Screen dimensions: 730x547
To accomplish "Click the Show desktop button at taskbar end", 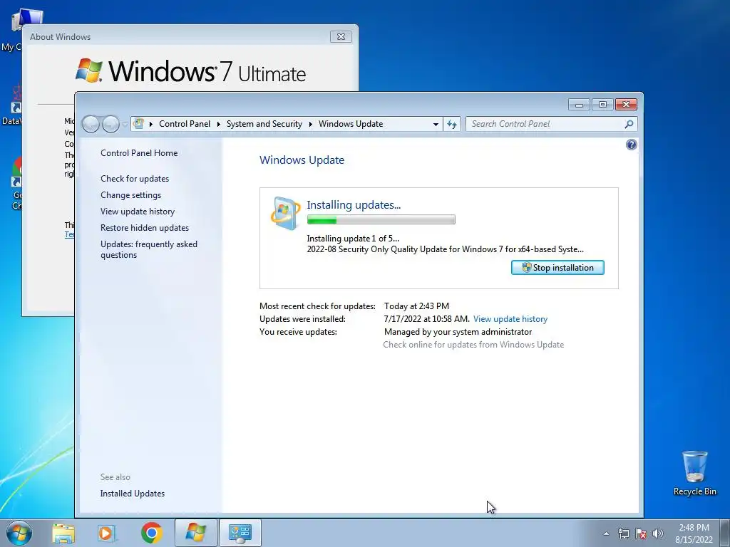I will (725, 533).
